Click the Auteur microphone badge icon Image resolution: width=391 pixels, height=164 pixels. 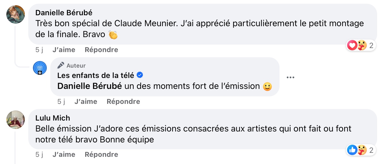pyautogui.click(x=61, y=66)
